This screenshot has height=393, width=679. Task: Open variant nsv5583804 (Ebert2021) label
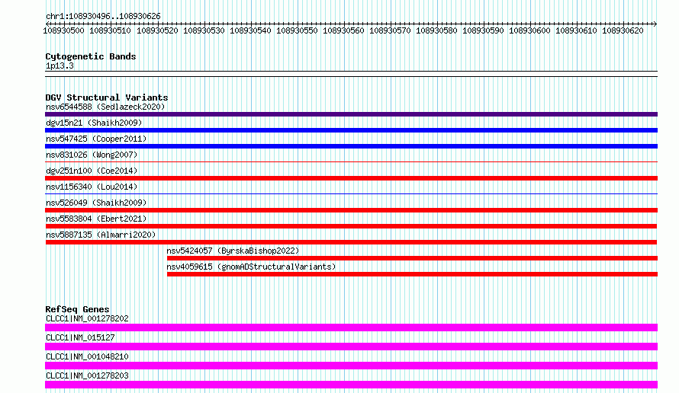coord(96,219)
